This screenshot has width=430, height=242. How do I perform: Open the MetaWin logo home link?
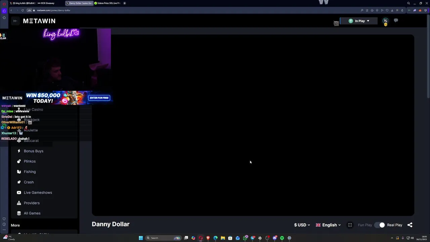39,21
